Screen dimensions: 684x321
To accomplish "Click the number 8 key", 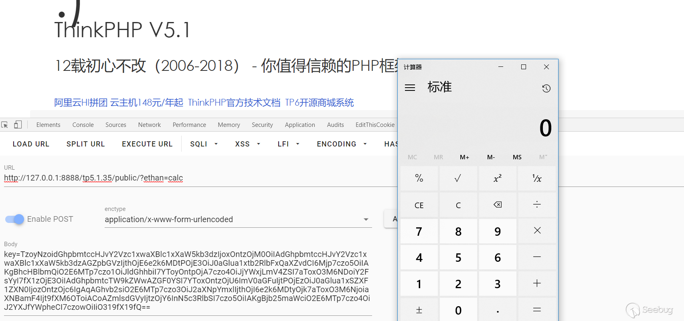I will [x=458, y=231].
